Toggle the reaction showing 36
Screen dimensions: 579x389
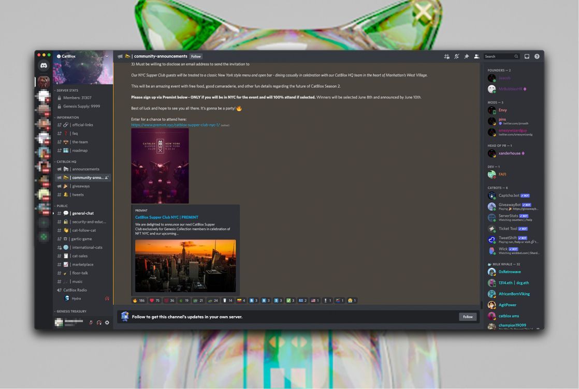pos(169,301)
